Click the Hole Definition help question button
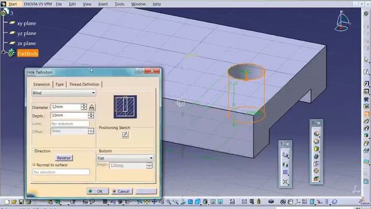The image size is (371, 209). [140, 71]
